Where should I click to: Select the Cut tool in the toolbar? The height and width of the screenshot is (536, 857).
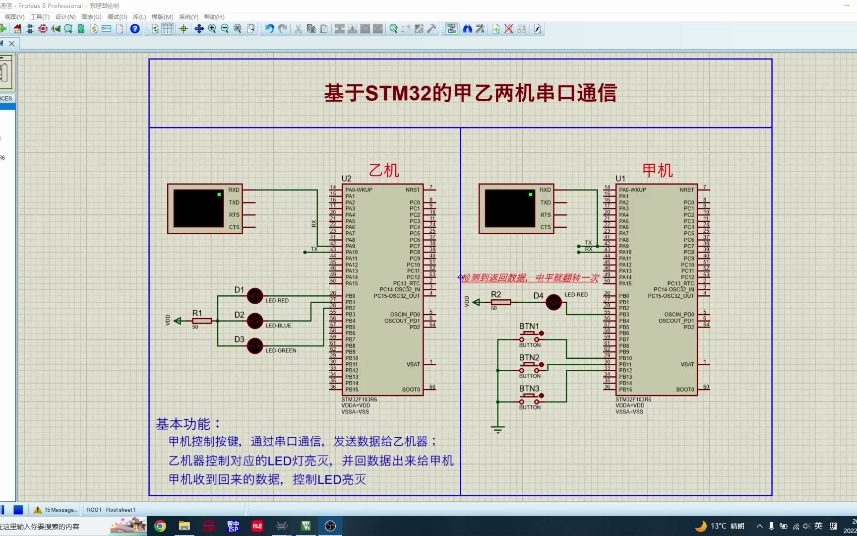[298, 28]
